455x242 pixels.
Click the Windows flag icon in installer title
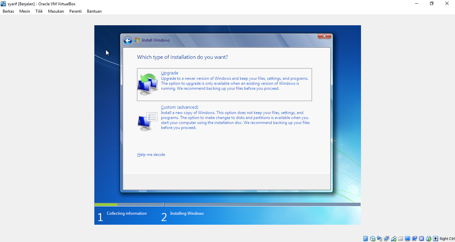tap(137, 40)
